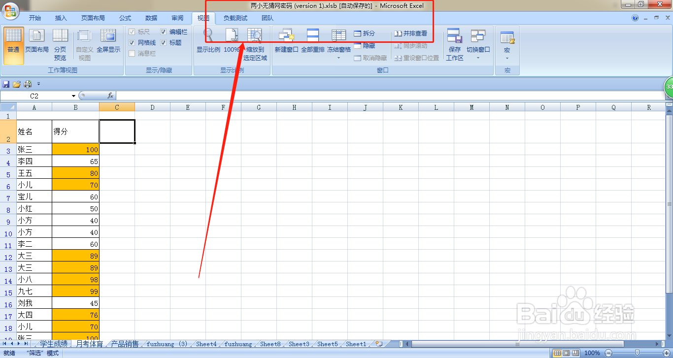Save Workspace (保存工作区) icon
673x358 pixels.
coord(454,35)
